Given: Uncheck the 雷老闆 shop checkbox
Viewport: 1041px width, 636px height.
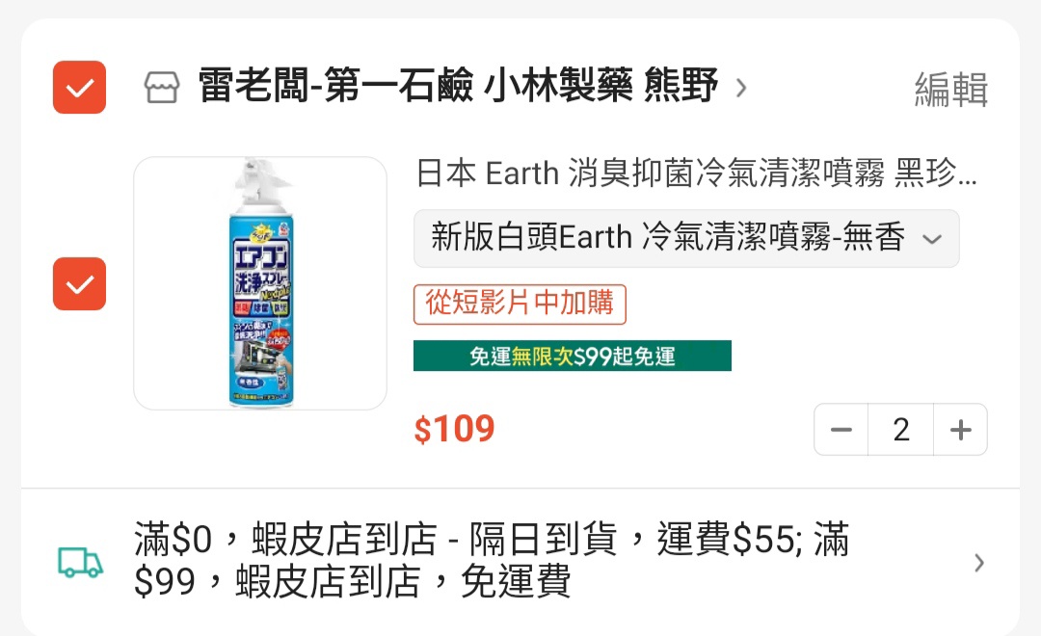Looking at the screenshot, I should 80,87.
